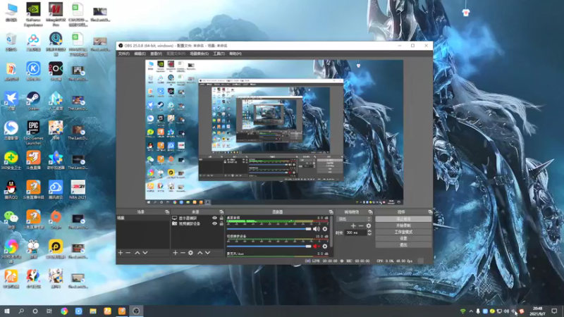Open the Epic Games Launcher desktop shortcut
The height and width of the screenshot is (317, 564).
click(33, 133)
